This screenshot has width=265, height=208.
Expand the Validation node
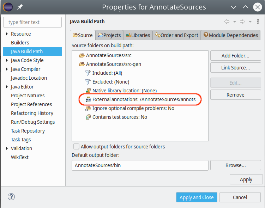7,148
